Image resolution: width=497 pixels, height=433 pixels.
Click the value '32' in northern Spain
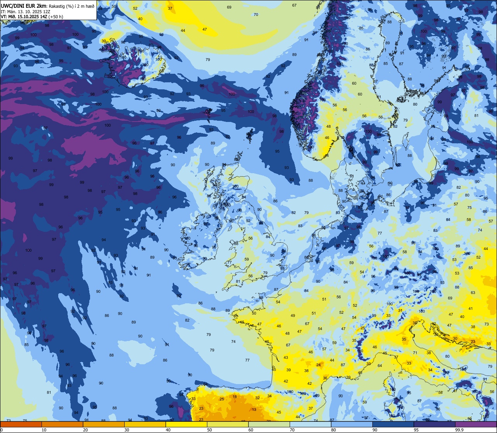(257, 398)
